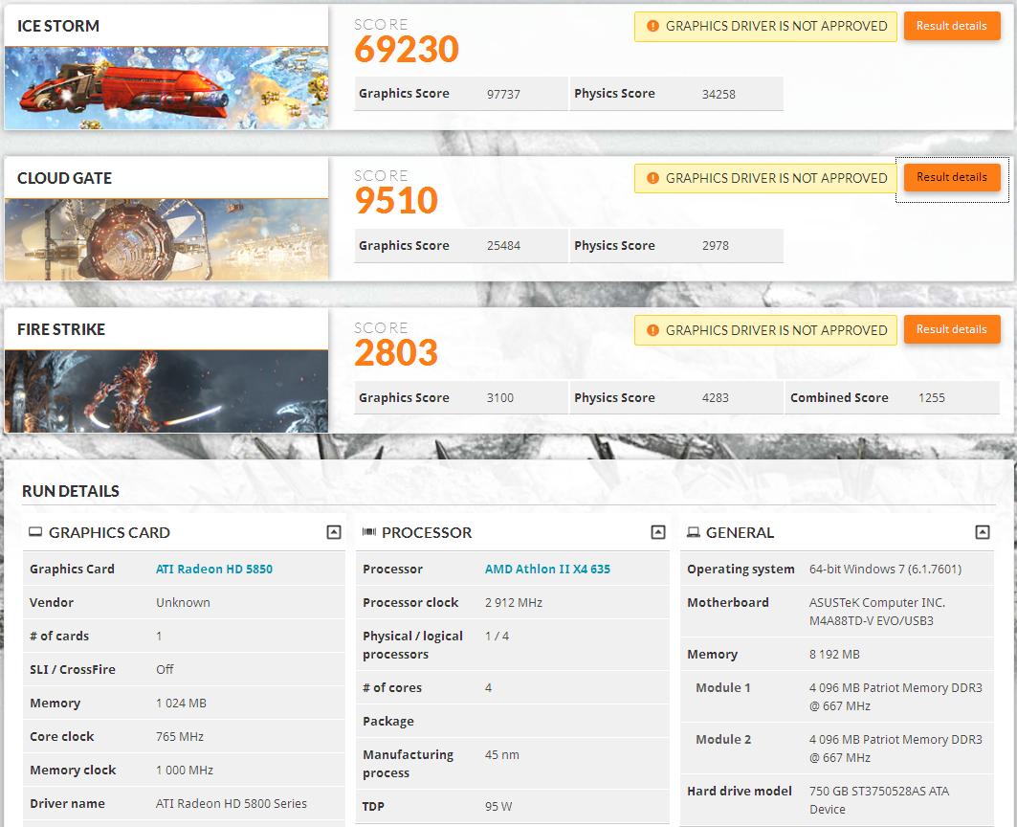Click the chip icon beside Processor heading
The height and width of the screenshot is (827, 1017).
369,532
